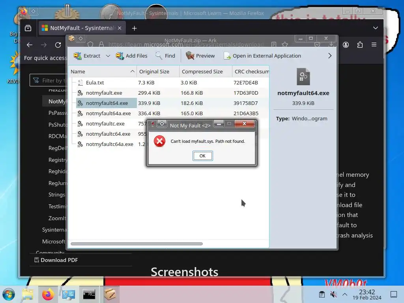Sort by the CRC checksum column
Image resolution: width=404 pixels, height=303 pixels.
coord(251,72)
